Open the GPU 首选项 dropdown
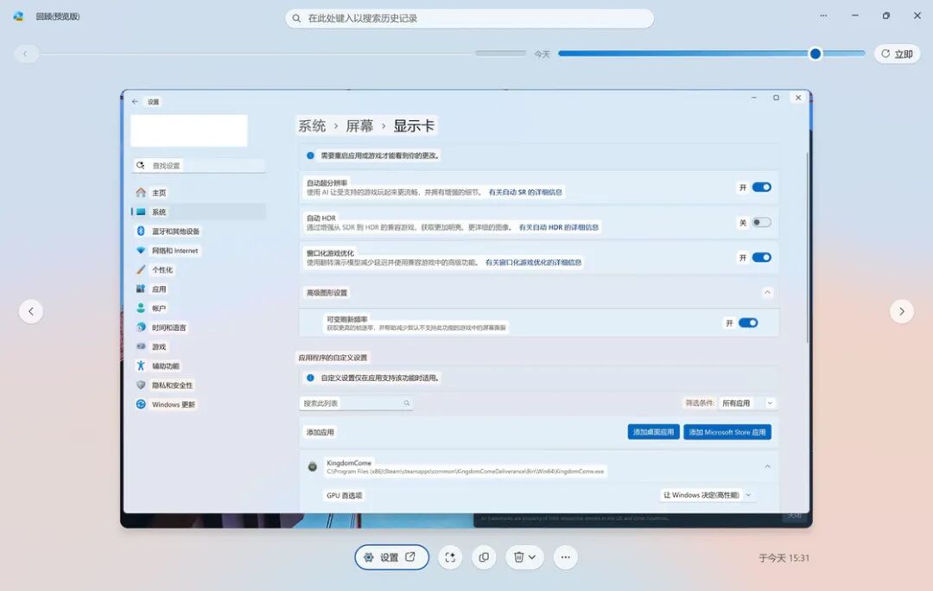Screen dimensions: 933x591 coord(707,495)
